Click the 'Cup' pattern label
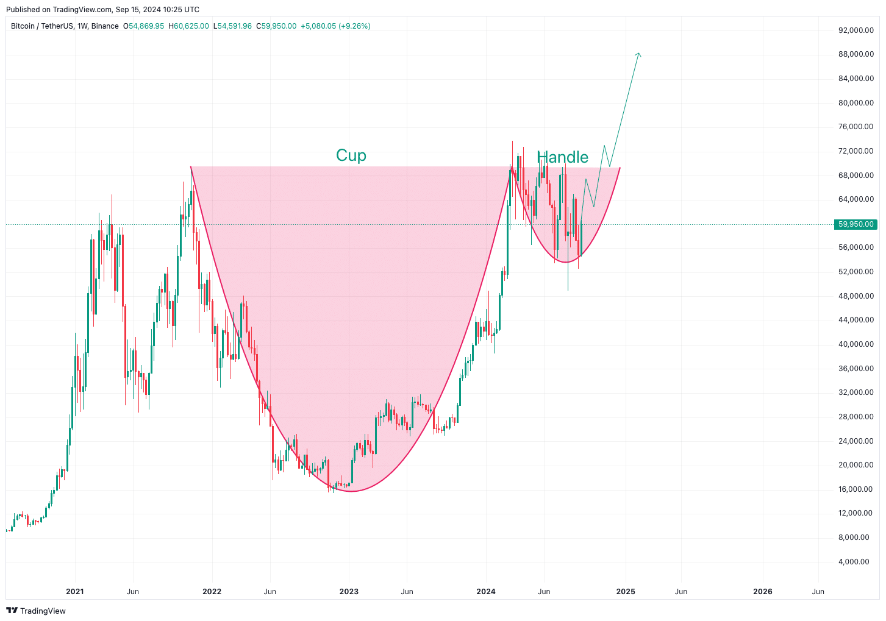This screenshot has width=886, height=621. [x=351, y=155]
